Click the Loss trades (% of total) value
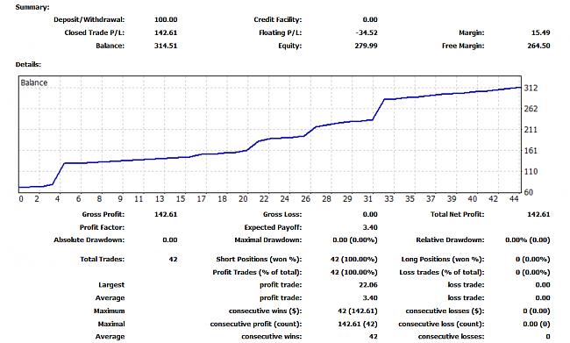570x343 pixels. 533,273
